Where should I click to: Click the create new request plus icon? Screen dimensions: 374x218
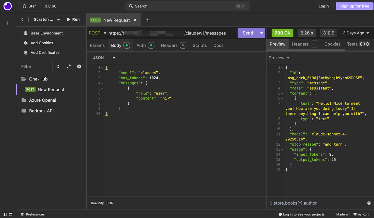(x=79, y=66)
